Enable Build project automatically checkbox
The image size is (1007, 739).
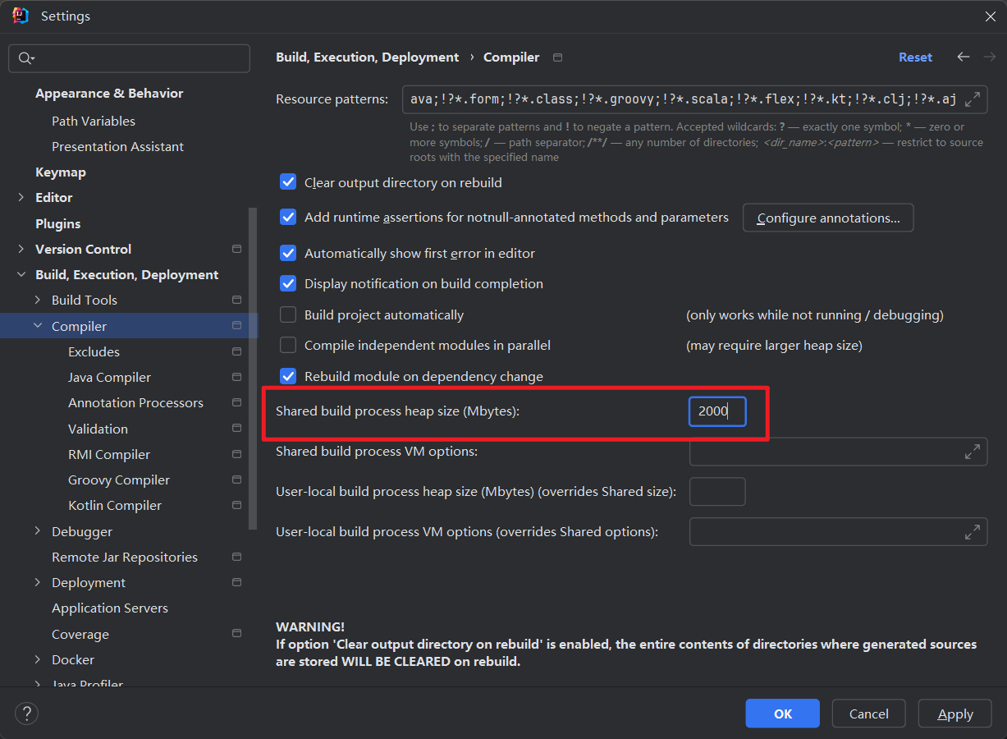point(288,314)
